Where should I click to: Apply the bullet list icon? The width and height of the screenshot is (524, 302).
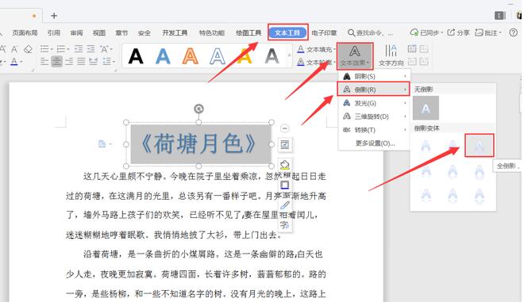pyautogui.click(x=44, y=49)
